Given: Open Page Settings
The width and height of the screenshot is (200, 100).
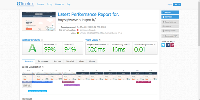Looking at the screenshot, I should click(x=170, y=22).
